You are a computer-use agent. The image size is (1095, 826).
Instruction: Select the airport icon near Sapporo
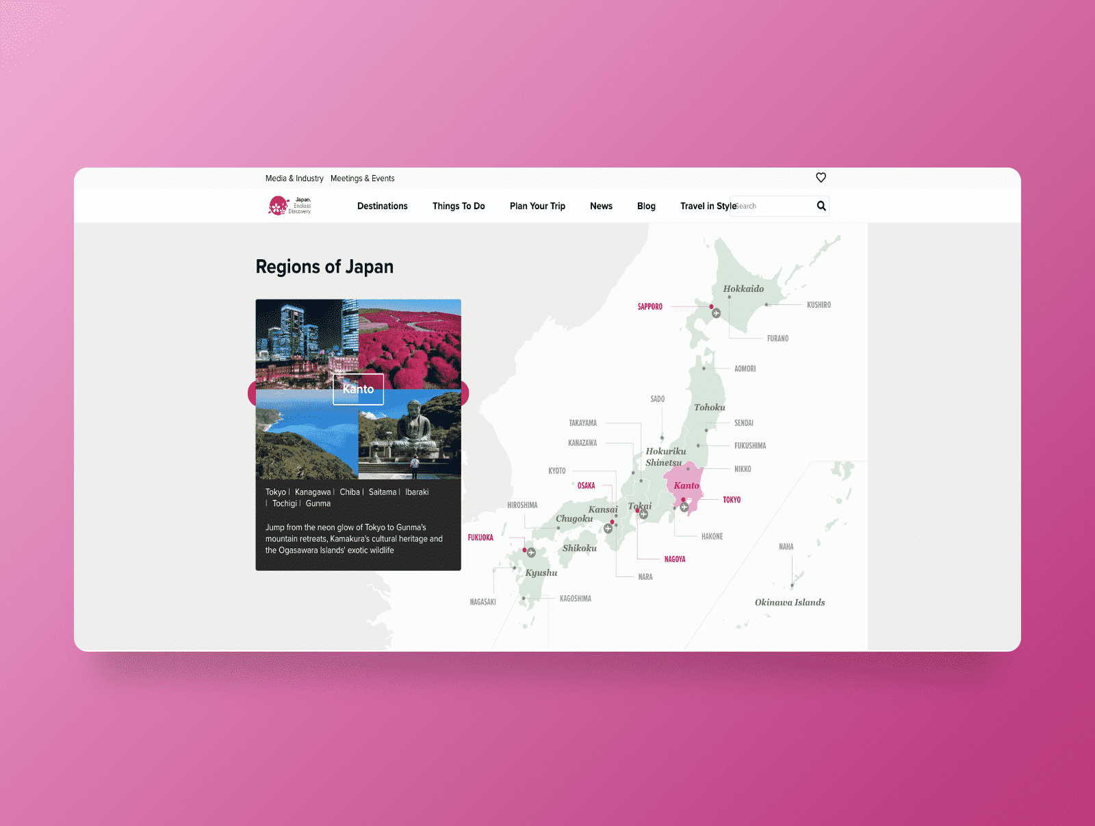[717, 313]
